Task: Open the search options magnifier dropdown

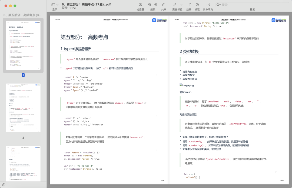Action: [218, 5]
